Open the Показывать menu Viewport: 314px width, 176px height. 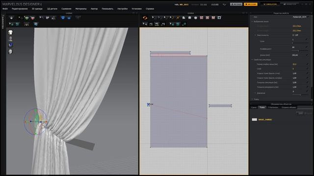107,9
